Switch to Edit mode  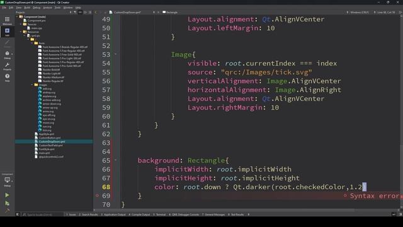tap(7, 32)
